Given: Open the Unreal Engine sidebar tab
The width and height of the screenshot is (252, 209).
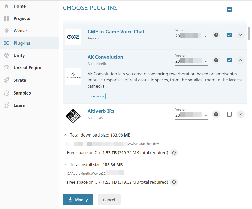Looking at the screenshot, I should coord(28,68).
